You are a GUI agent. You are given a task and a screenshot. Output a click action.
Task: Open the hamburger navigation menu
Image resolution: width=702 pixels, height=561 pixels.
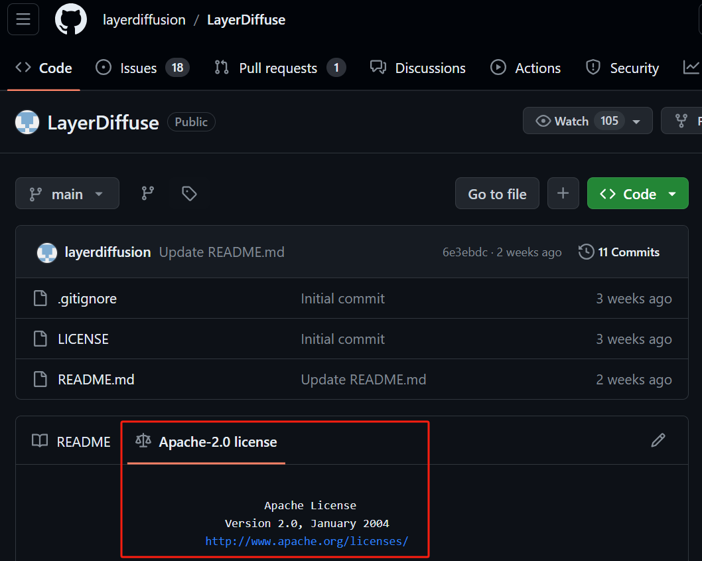point(23,19)
